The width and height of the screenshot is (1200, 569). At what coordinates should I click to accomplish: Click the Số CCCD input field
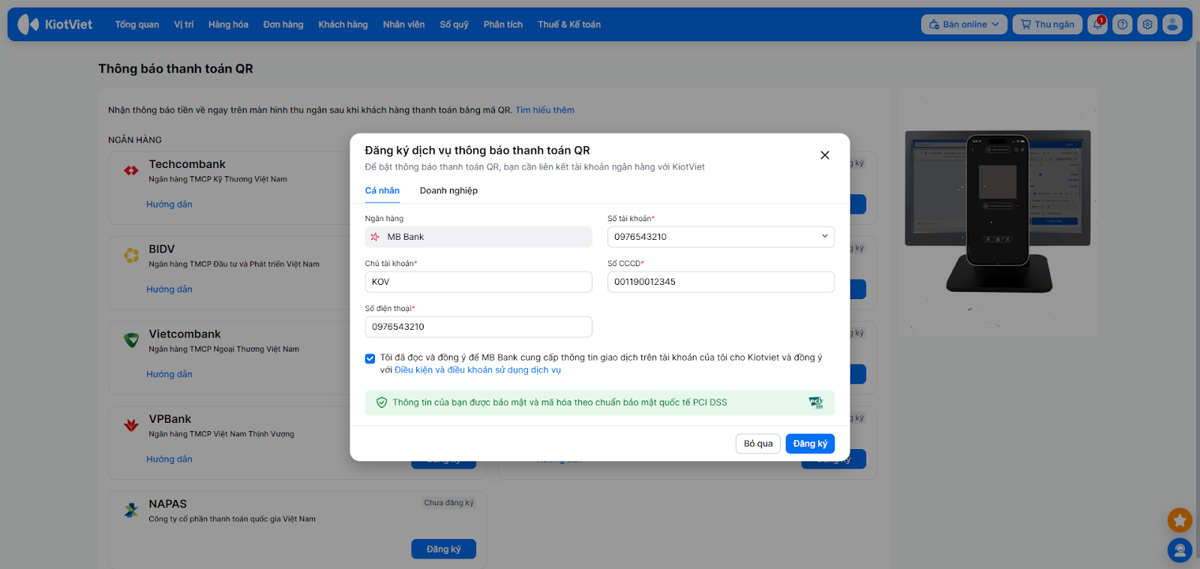[x=720, y=282]
